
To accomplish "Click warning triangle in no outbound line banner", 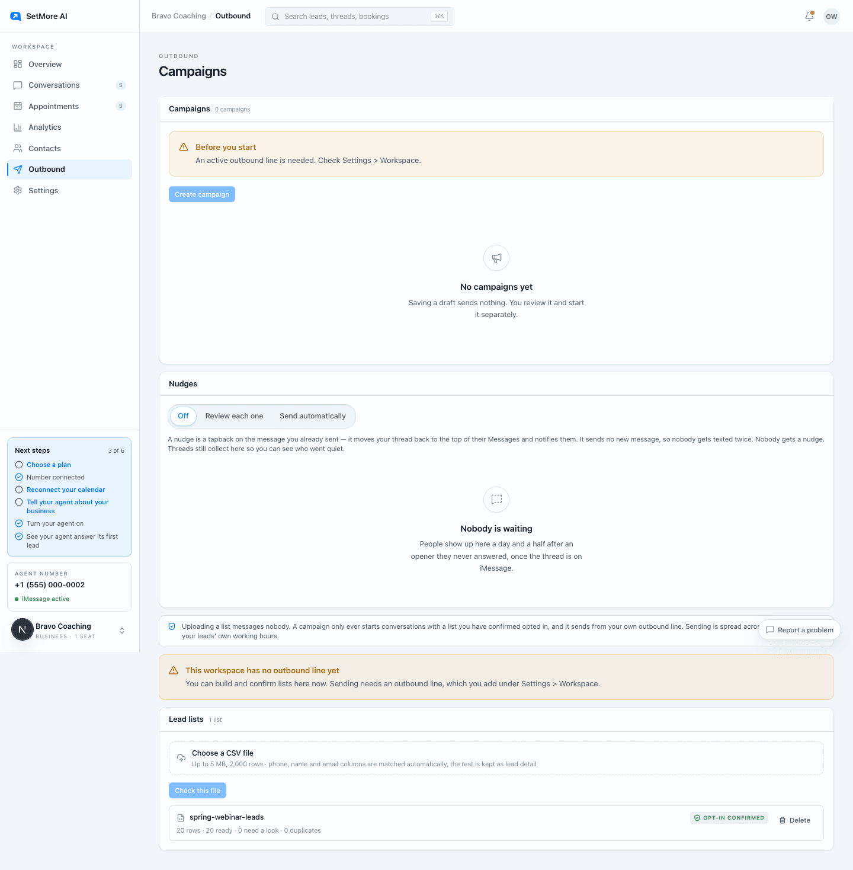I will click(x=174, y=670).
